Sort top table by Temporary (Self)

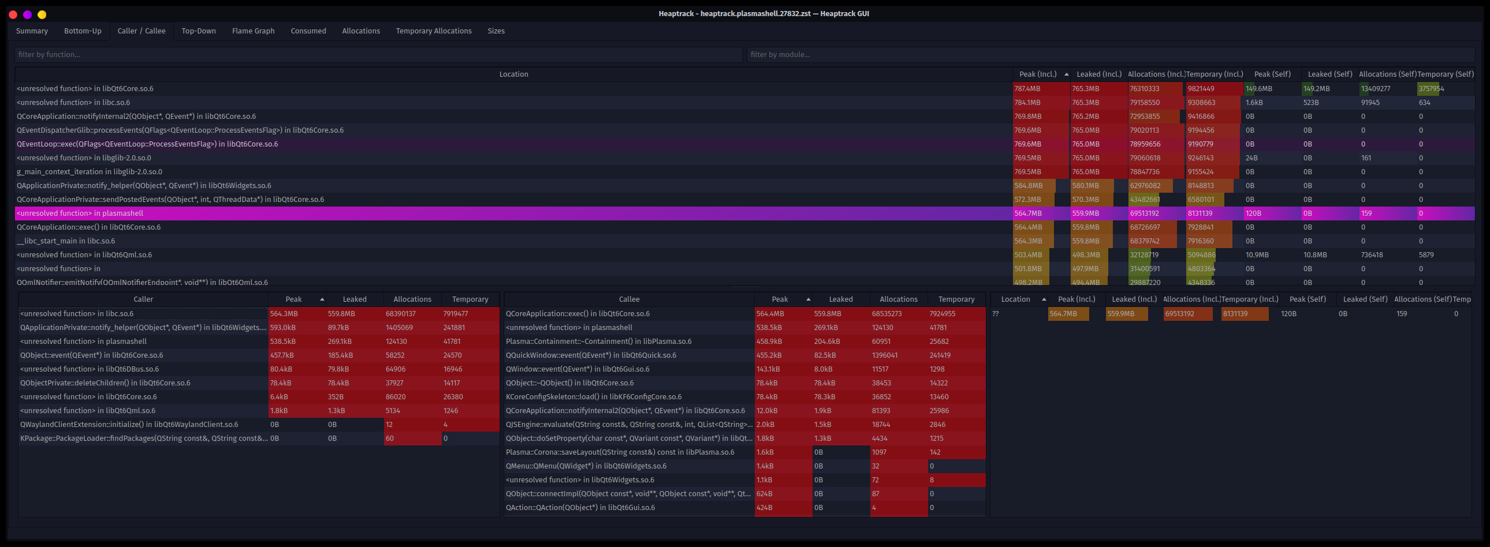1446,74
